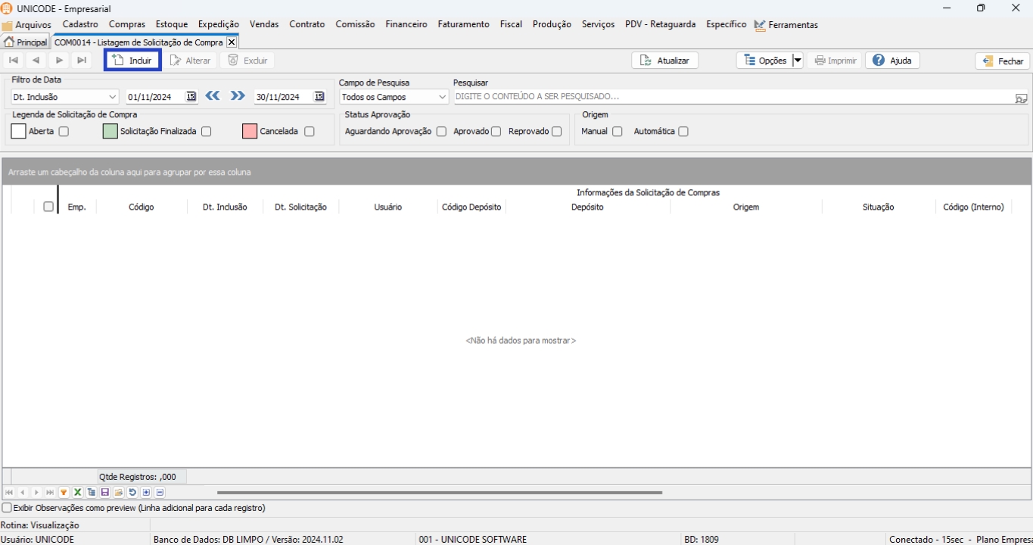This screenshot has width=1033, height=545.
Task: Click the purple save layout disk icon
Action: pos(105,493)
